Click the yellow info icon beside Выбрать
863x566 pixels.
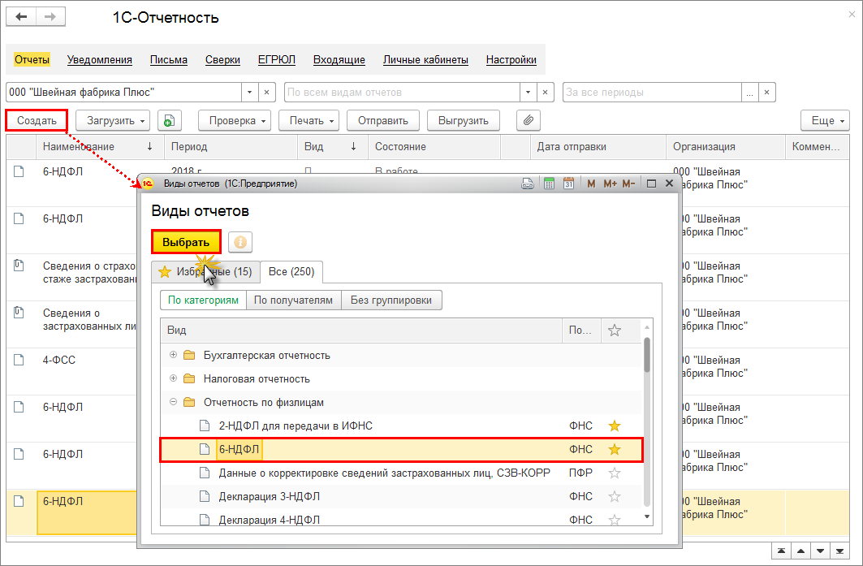(x=240, y=242)
